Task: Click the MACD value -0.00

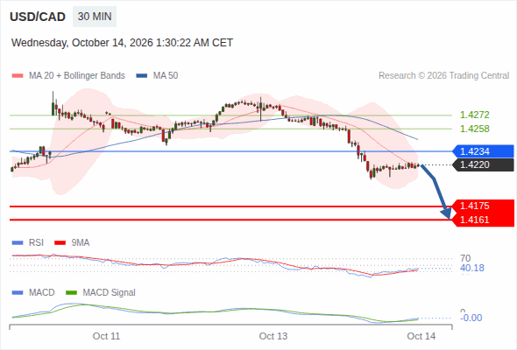Action: (x=471, y=318)
